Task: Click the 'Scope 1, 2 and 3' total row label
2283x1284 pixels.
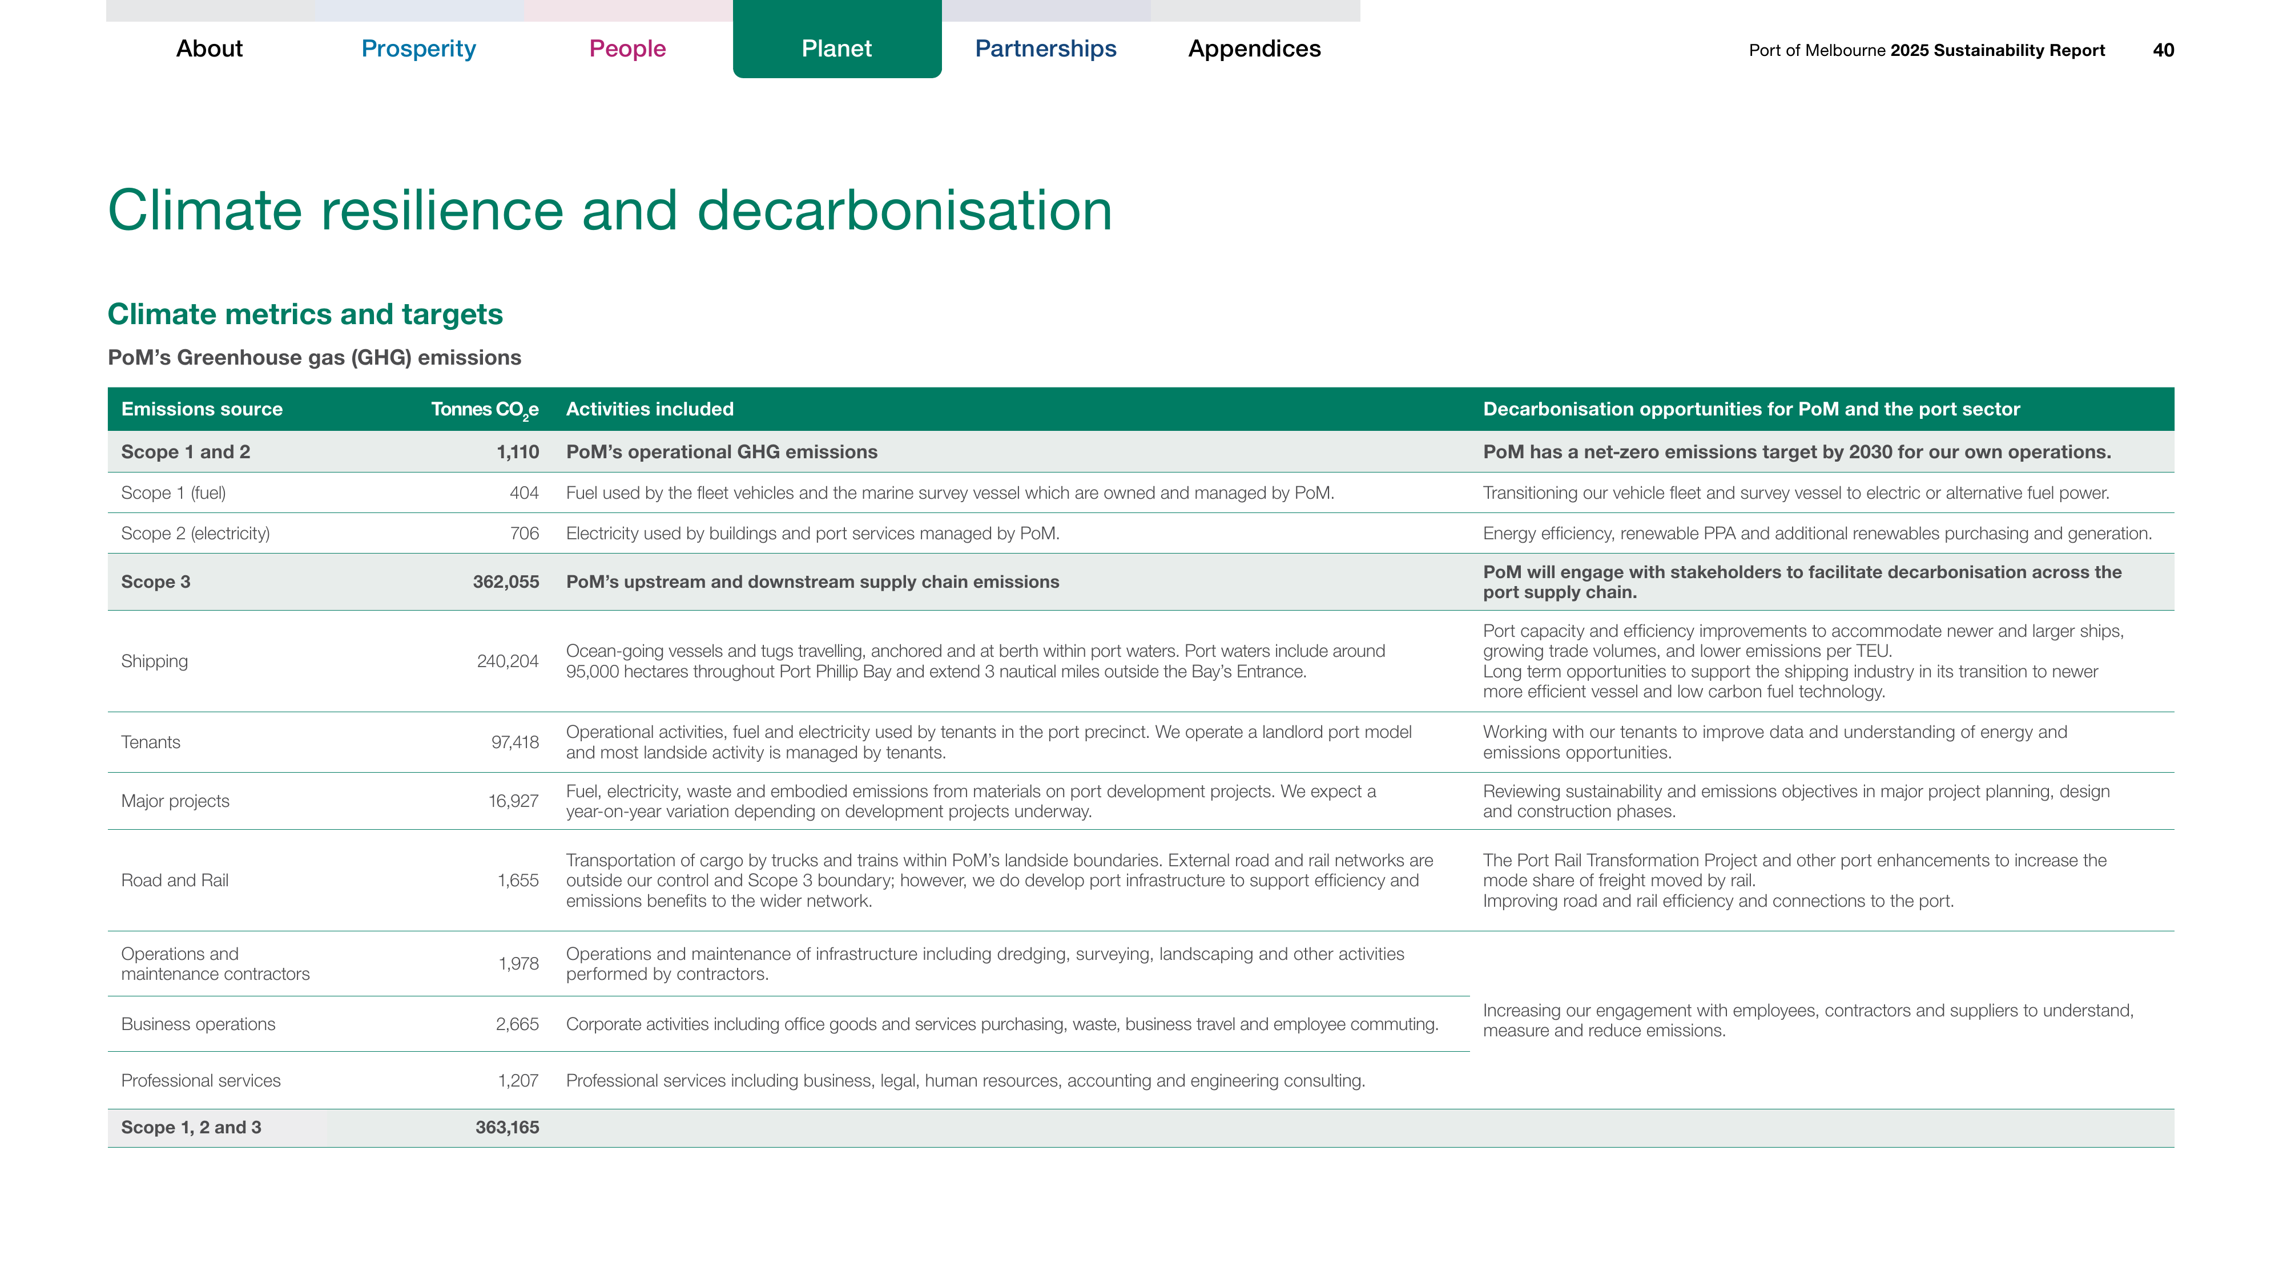Action: pos(191,1128)
